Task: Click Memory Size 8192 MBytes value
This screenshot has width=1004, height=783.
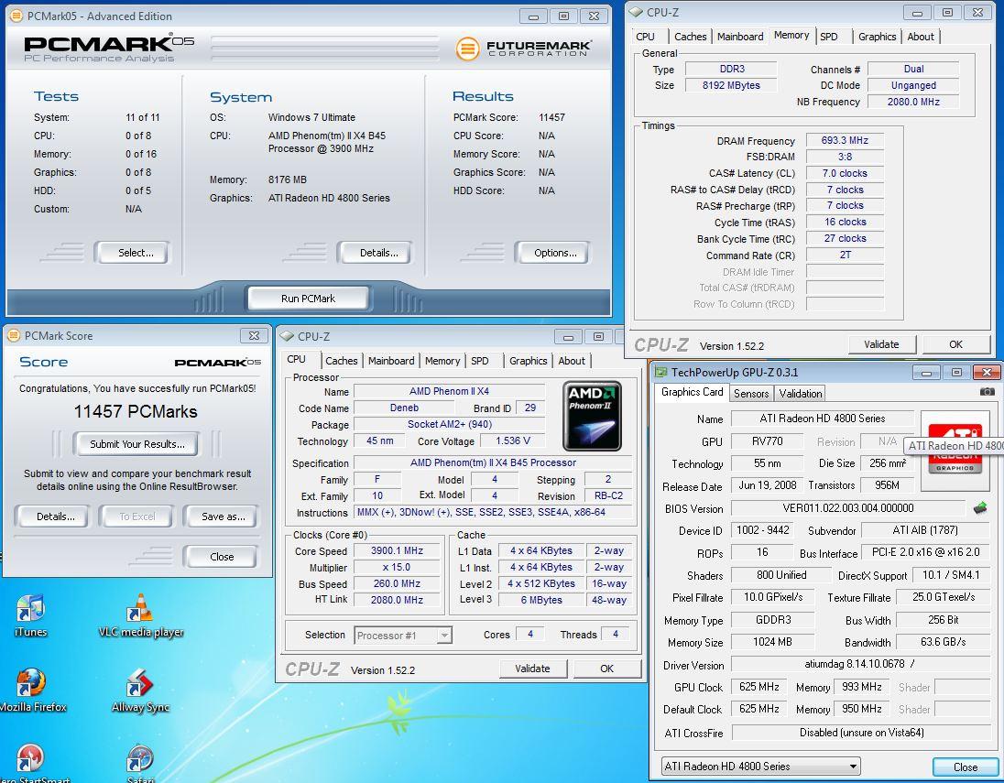Action: tap(731, 85)
